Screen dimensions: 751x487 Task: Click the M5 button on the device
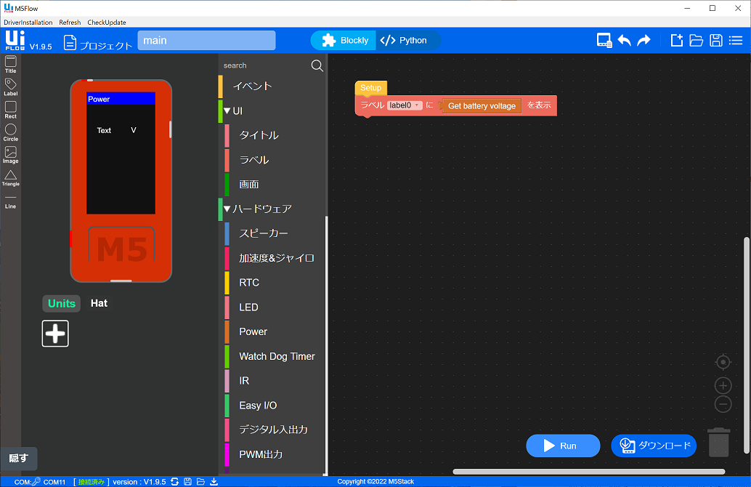[x=121, y=245]
